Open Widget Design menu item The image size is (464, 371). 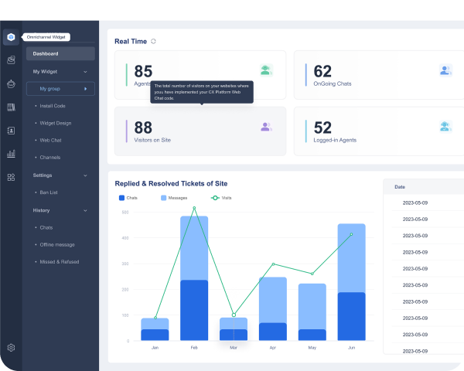(x=55, y=123)
